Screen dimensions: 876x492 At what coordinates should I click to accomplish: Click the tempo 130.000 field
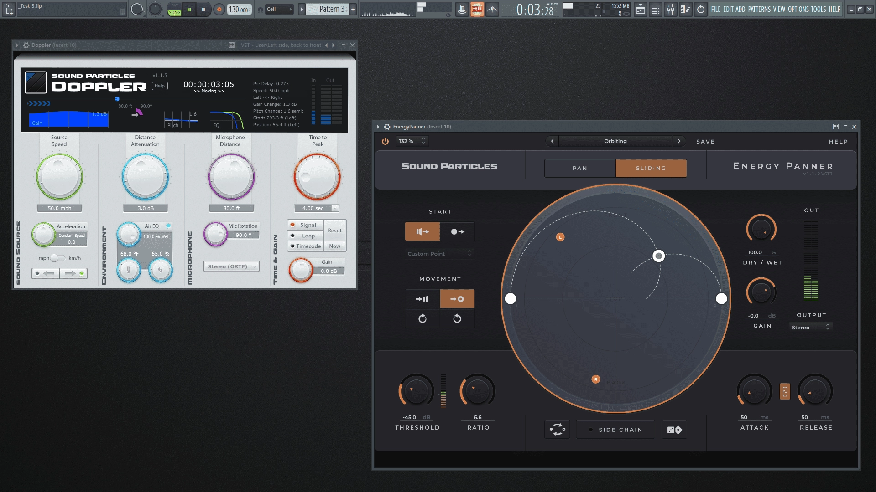[x=239, y=9]
